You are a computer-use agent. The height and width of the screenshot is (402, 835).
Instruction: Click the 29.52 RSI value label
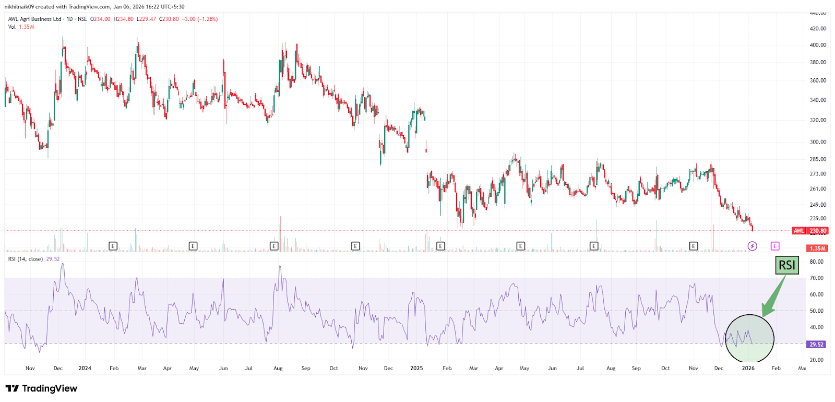tap(816, 345)
